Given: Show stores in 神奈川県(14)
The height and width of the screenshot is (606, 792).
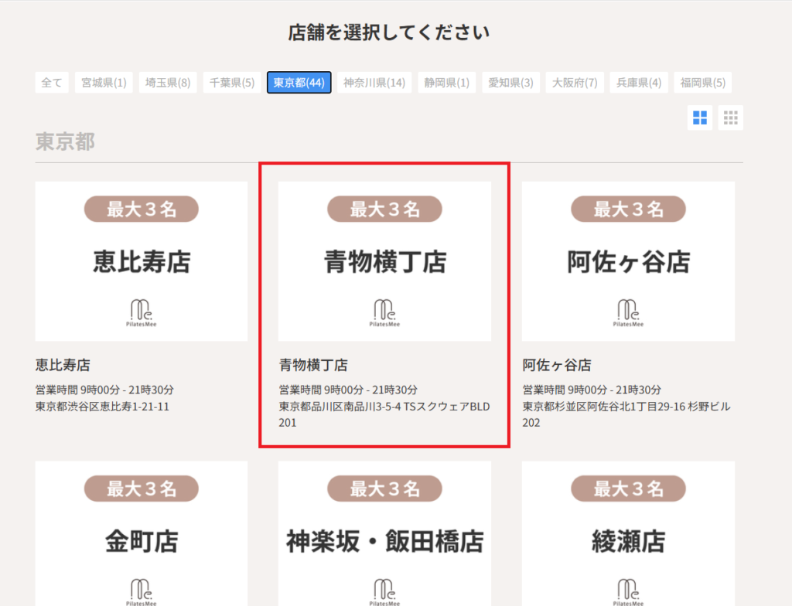Looking at the screenshot, I should coord(374,83).
